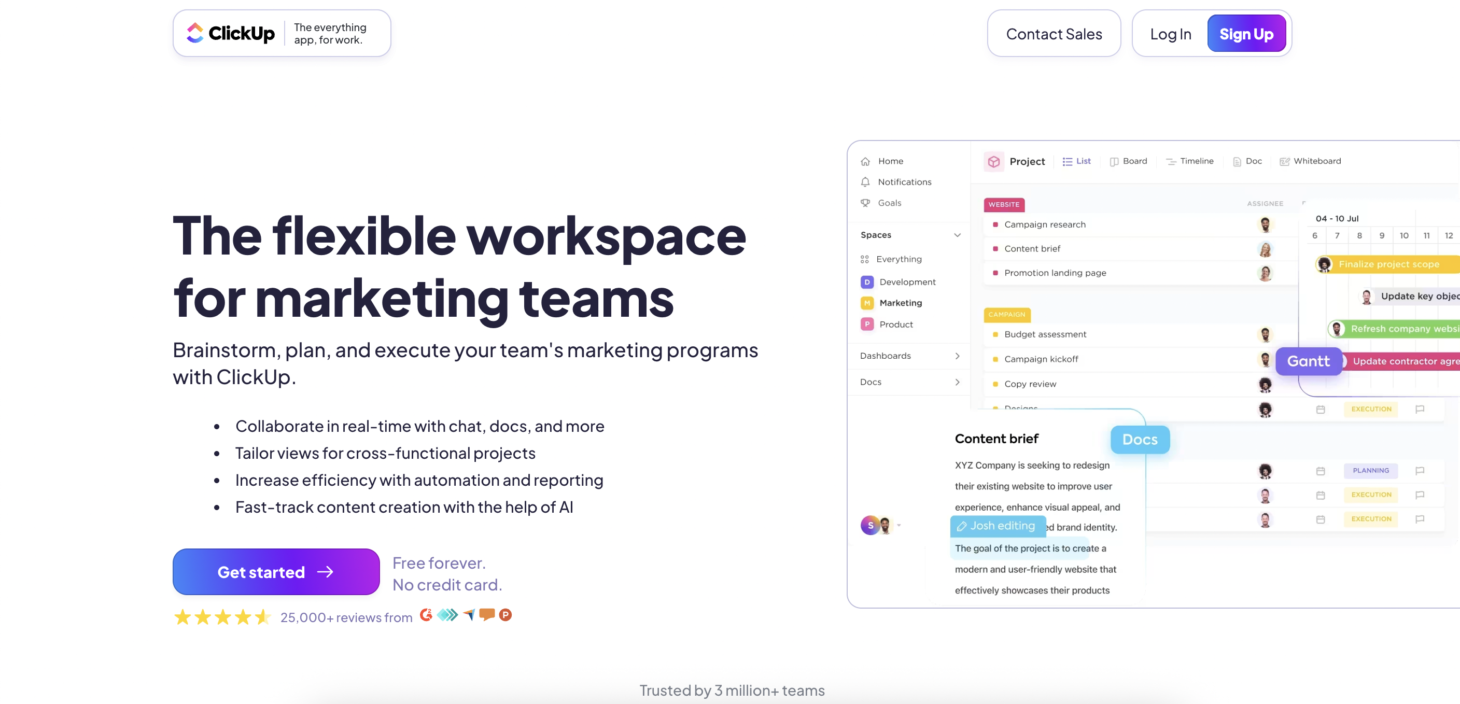Open the Copy review task

point(1030,384)
